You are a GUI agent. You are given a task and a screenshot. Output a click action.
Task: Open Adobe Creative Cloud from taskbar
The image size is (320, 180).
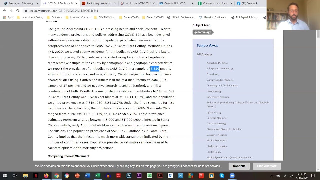click(118, 176)
